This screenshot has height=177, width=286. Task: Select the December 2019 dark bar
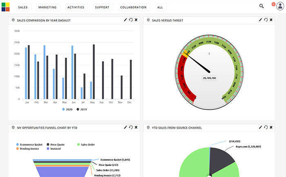(x=131, y=79)
